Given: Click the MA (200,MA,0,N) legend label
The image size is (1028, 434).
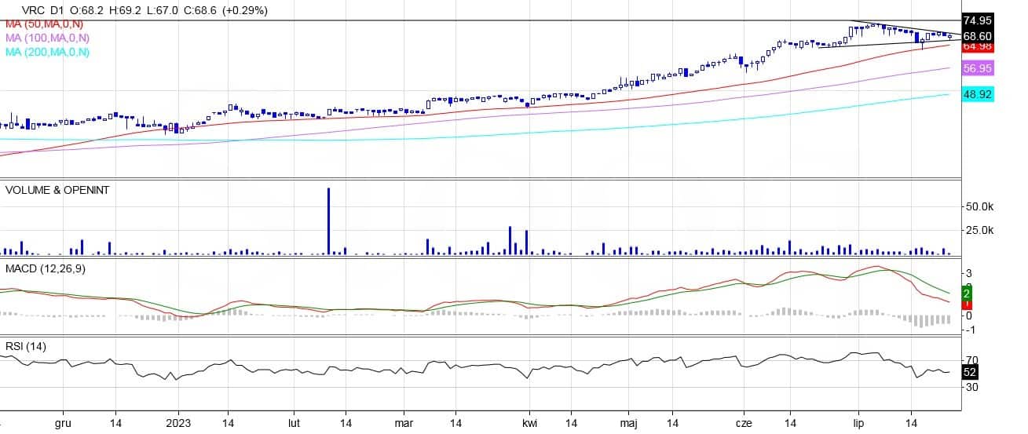Looking at the screenshot, I should pos(49,52).
